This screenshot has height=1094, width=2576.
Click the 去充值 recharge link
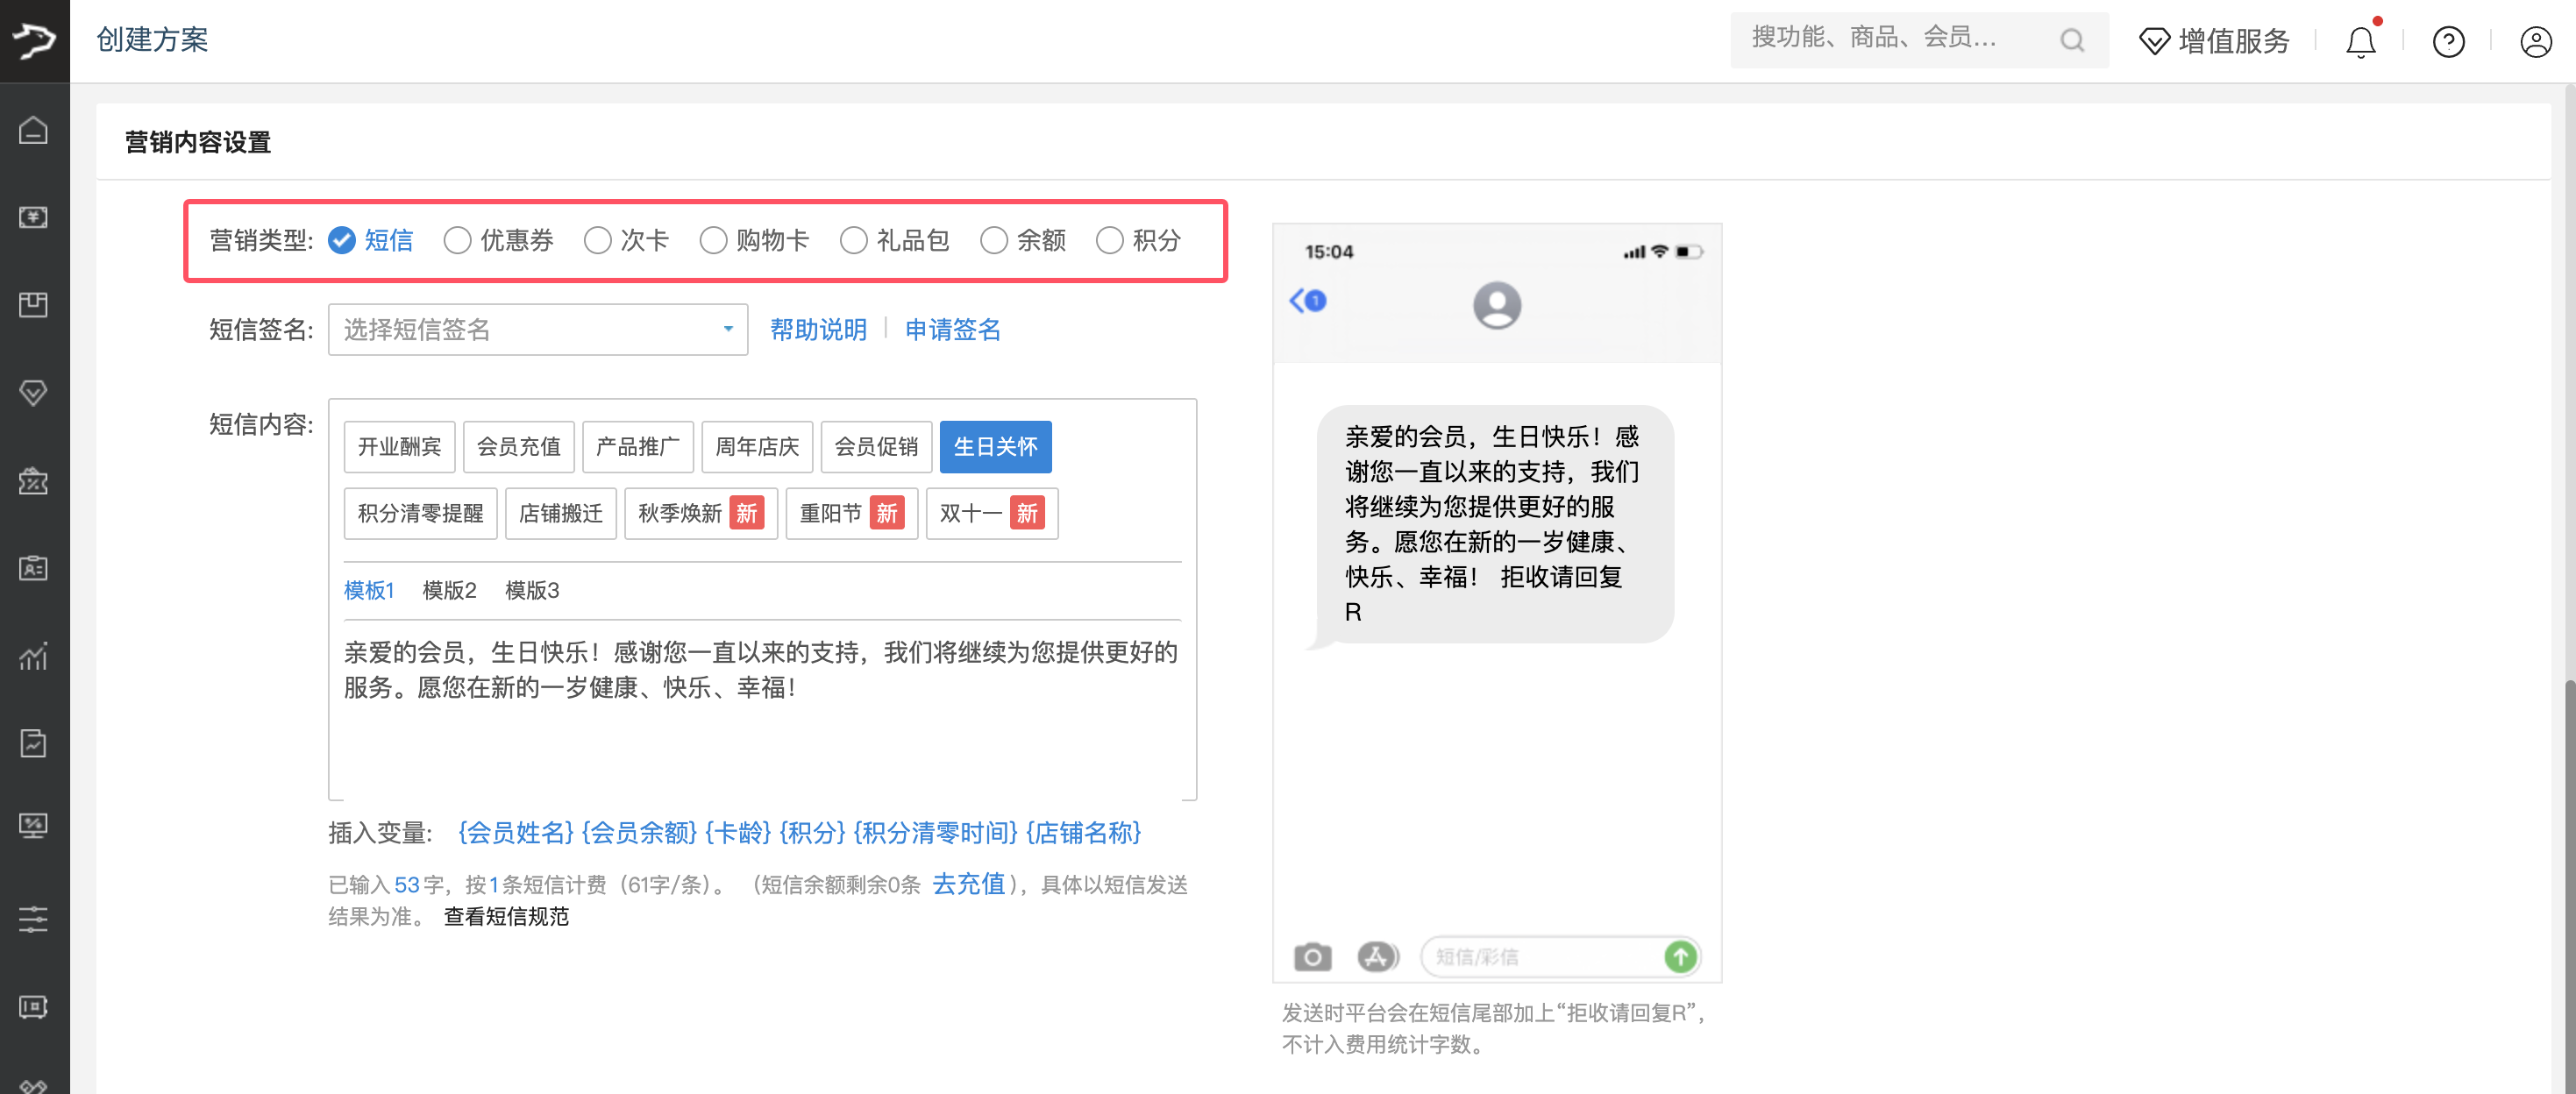click(x=967, y=884)
